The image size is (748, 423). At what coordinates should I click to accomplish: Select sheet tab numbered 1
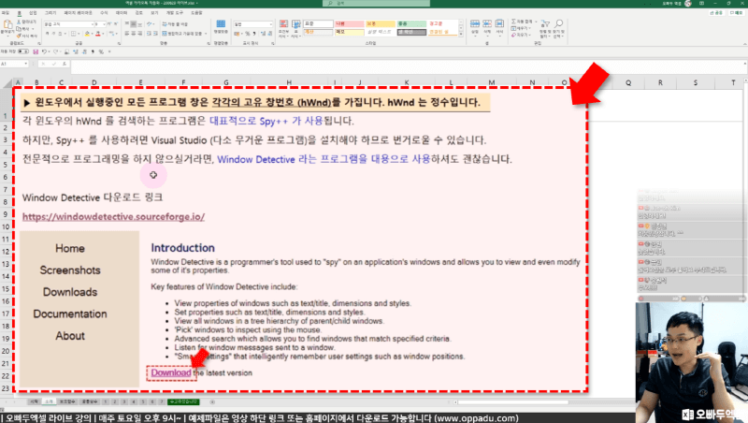[106, 402]
